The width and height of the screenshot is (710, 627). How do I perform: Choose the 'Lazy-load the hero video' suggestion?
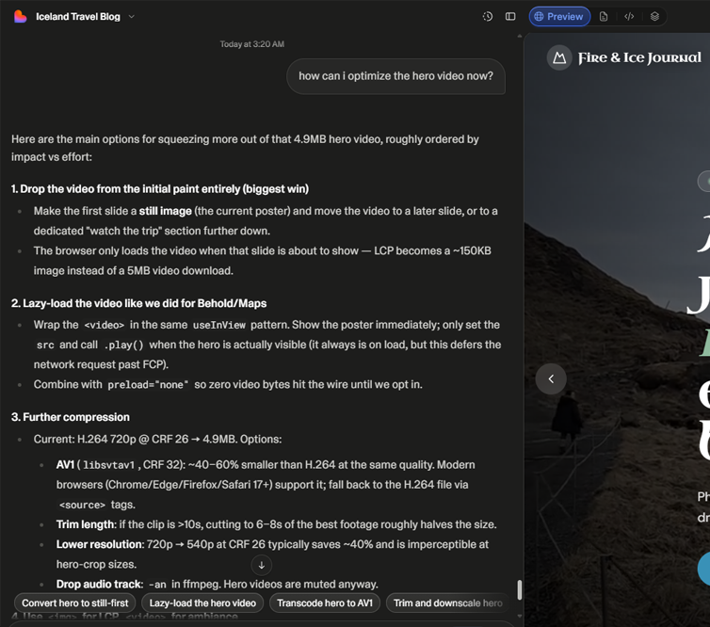click(202, 603)
